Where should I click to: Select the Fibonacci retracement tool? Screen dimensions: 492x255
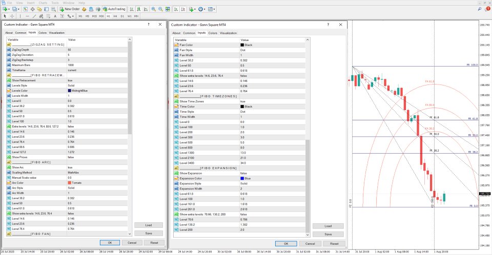click(48, 16)
